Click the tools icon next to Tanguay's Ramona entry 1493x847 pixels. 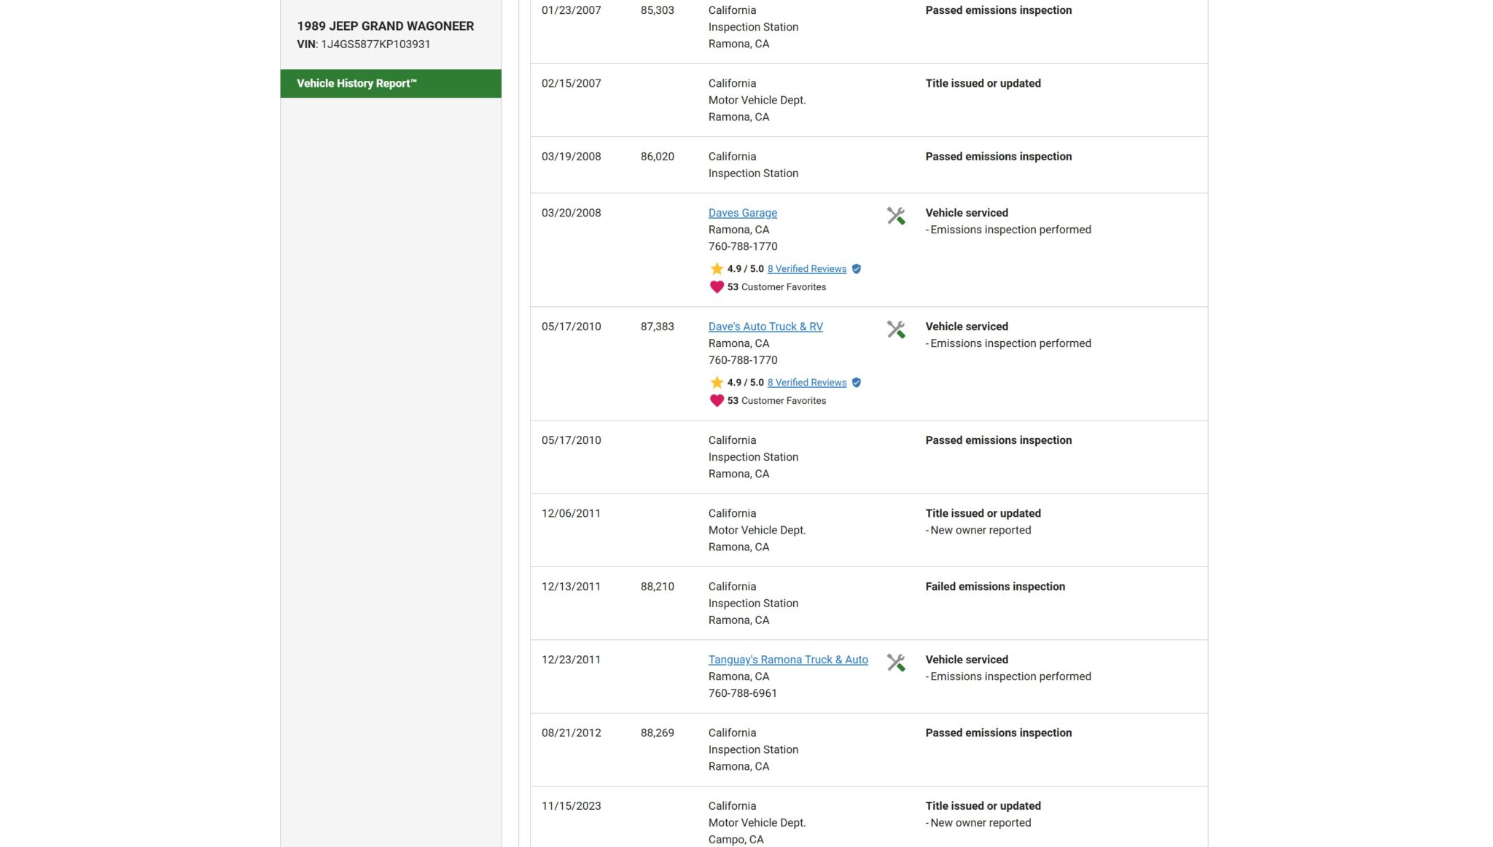pyautogui.click(x=896, y=663)
